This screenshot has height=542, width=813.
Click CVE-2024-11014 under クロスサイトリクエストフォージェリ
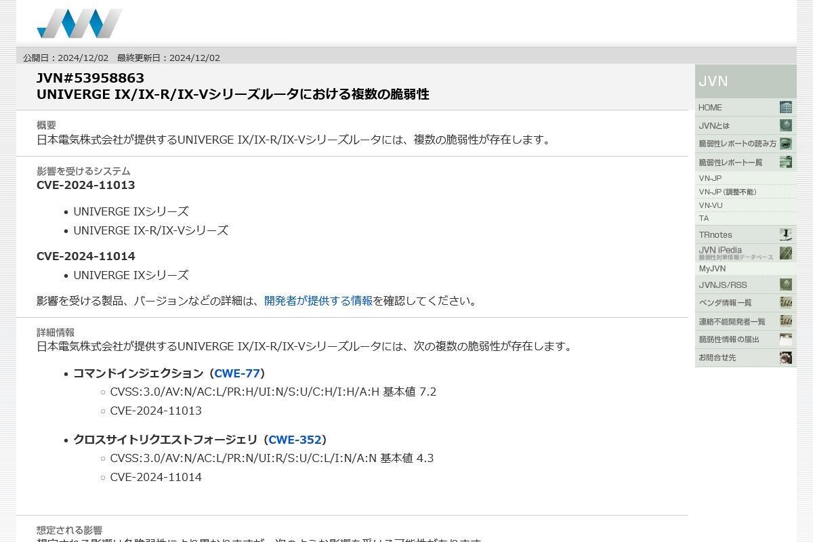156,477
